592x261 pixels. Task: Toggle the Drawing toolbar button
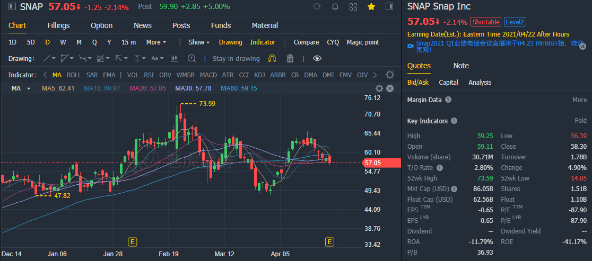pos(231,42)
